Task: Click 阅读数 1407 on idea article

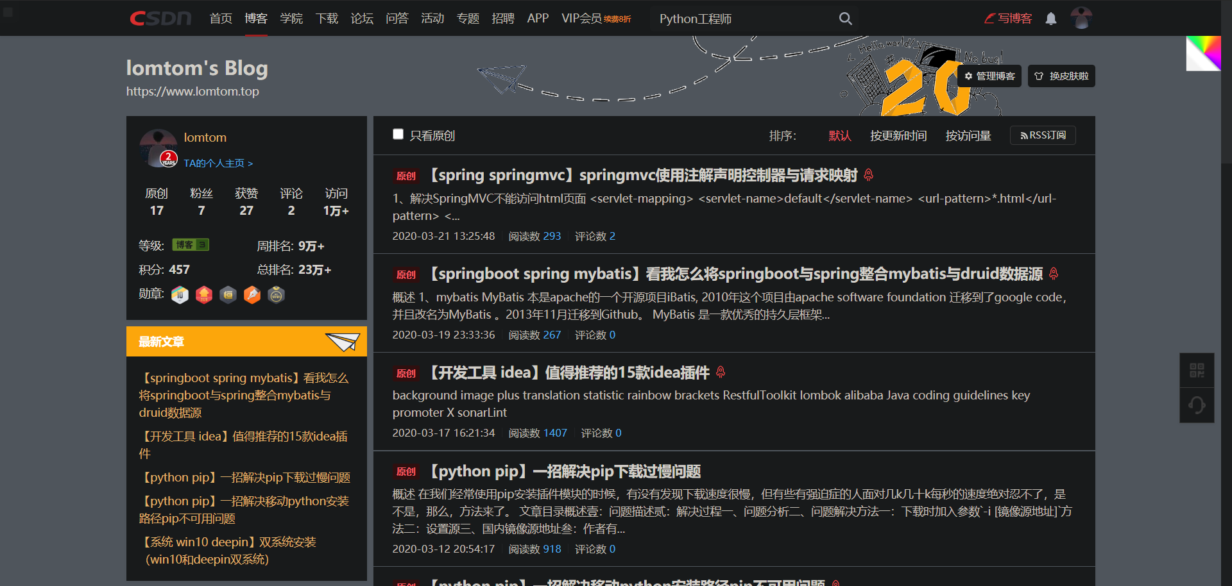Action: [x=538, y=433]
